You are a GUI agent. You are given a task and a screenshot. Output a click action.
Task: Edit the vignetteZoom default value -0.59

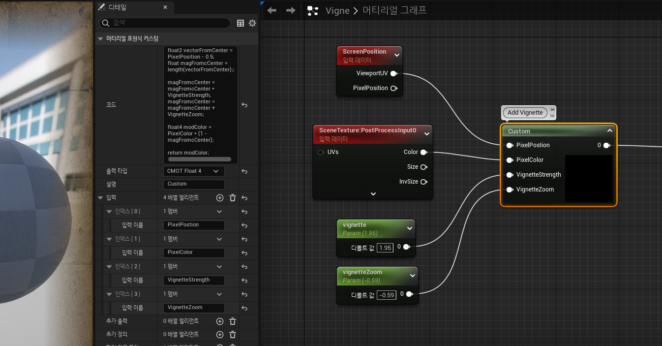click(387, 295)
